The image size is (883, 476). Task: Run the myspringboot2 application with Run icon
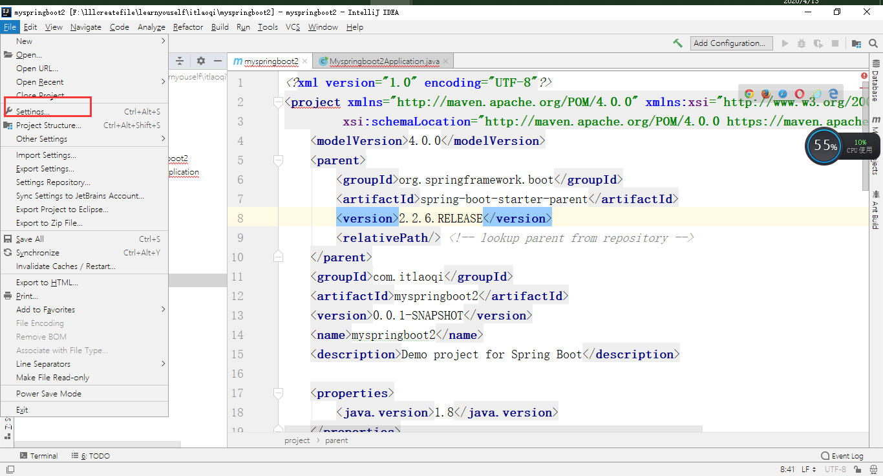click(x=784, y=43)
